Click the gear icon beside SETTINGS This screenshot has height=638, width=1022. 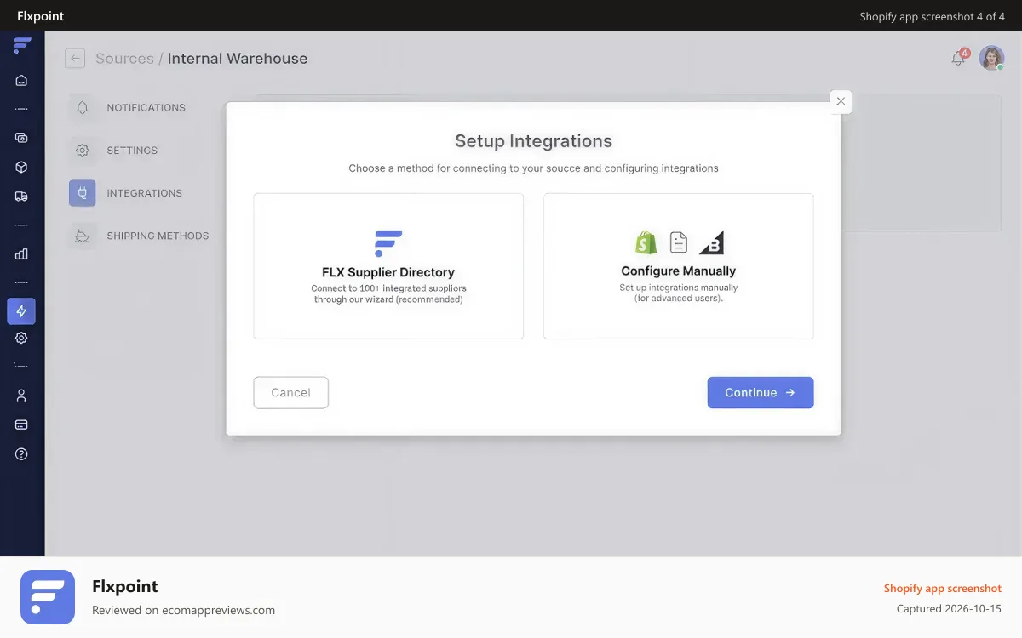pyautogui.click(x=83, y=151)
